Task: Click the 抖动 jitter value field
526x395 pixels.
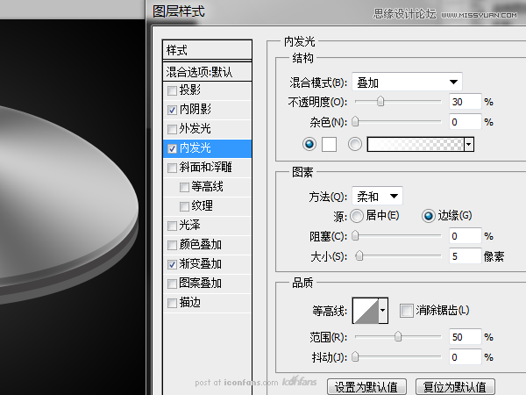Action: [466, 357]
